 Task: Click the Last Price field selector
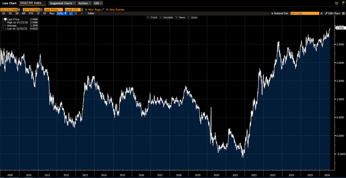click(x=53, y=10)
